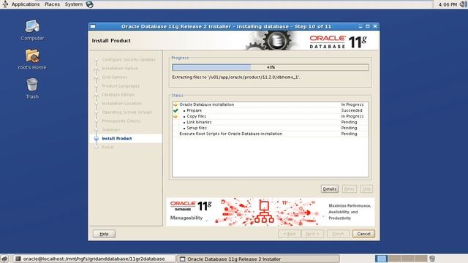Click the Cancel button

pyautogui.click(x=363, y=234)
